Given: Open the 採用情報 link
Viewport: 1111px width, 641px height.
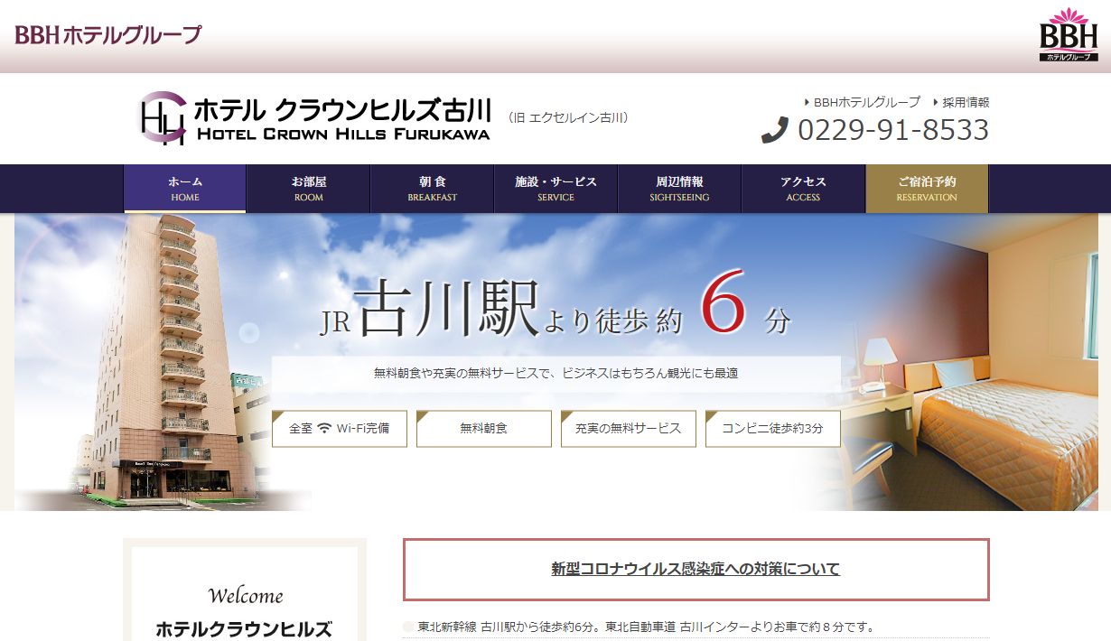Looking at the screenshot, I should 966,102.
